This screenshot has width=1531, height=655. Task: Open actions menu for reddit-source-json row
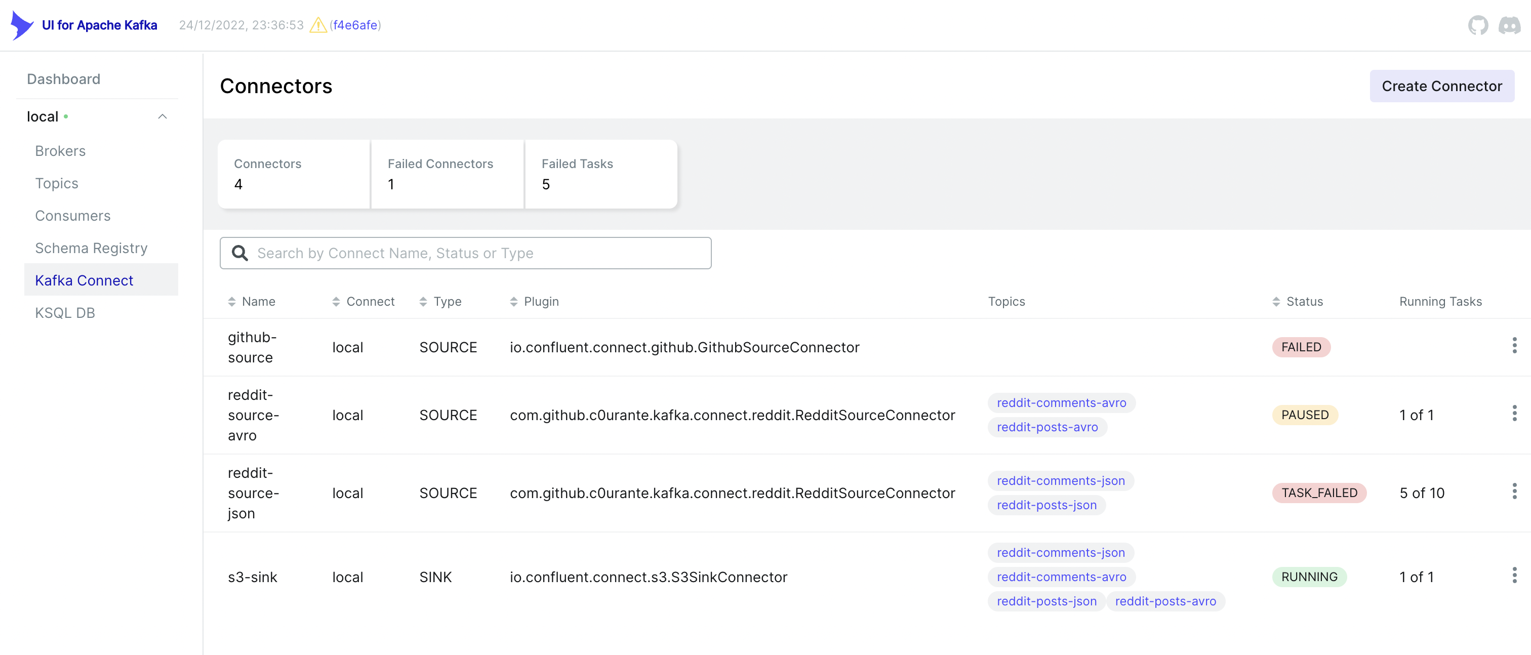point(1514,491)
